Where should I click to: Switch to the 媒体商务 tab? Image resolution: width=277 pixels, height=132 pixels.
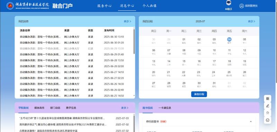tap(39, 108)
